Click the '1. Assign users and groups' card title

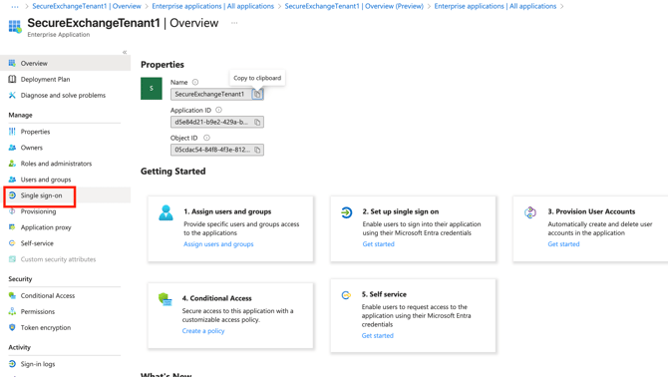[227, 211]
